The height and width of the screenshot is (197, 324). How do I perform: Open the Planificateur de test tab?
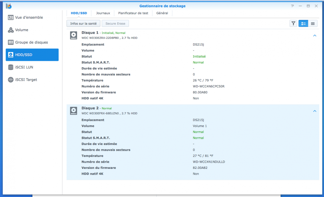click(x=133, y=13)
